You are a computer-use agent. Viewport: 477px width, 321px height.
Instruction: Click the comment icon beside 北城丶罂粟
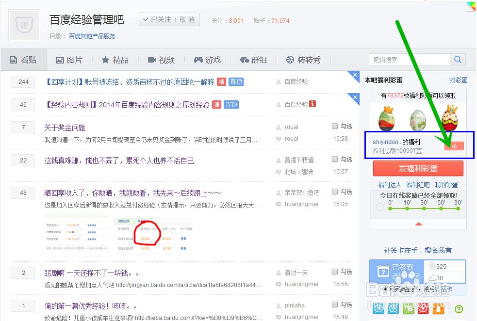pyautogui.click(x=279, y=172)
